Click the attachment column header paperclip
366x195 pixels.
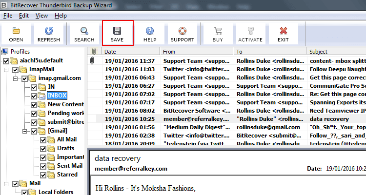coord(94,51)
